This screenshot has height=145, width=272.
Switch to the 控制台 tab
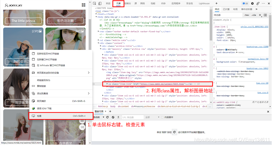(x=128, y=3)
